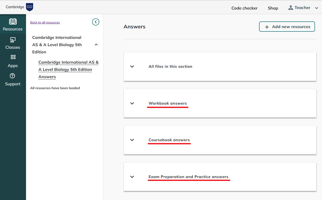
Task: Open the Code checker page
Action: pyautogui.click(x=244, y=8)
